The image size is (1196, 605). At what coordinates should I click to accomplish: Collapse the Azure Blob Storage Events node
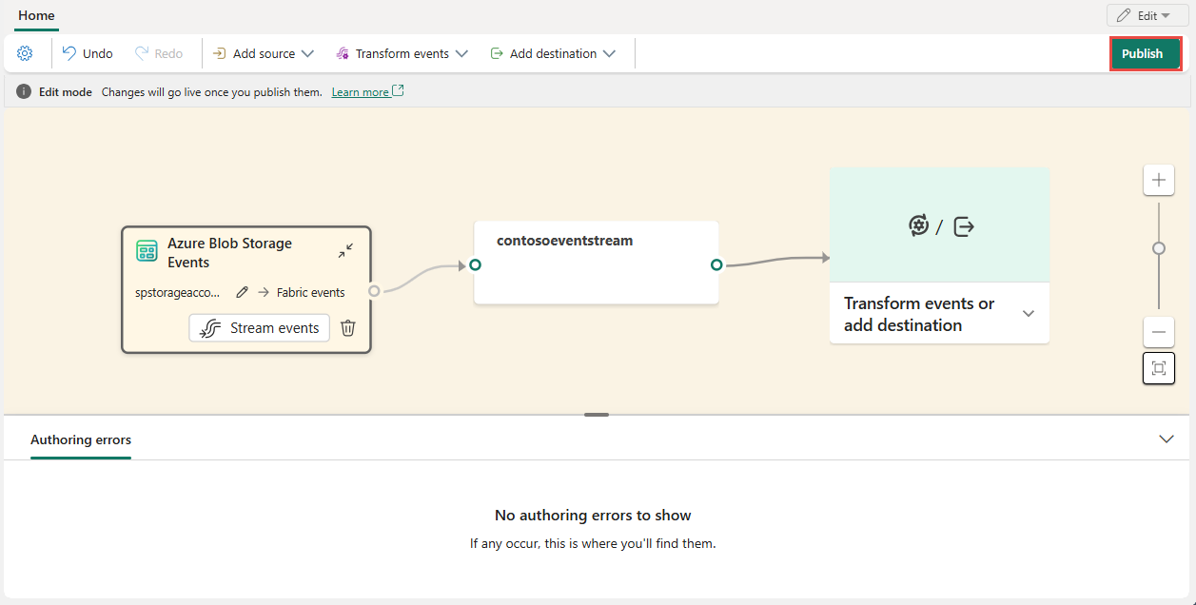coord(345,251)
